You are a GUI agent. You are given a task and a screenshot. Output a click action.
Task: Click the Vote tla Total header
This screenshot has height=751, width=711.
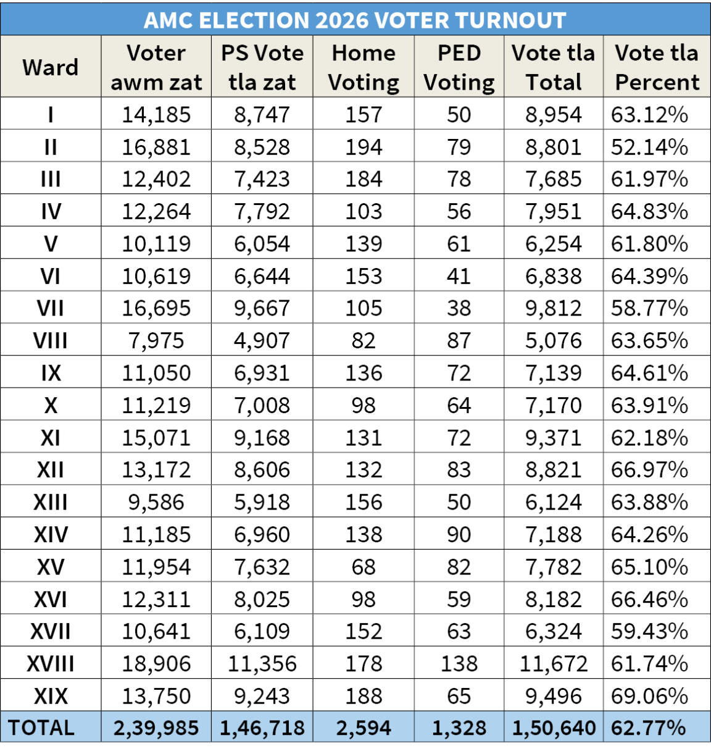click(554, 67)
